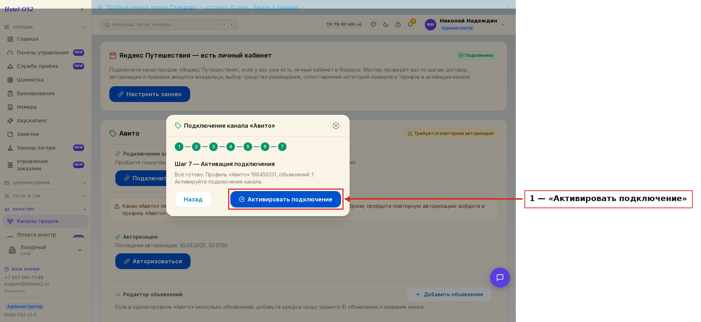Follow the Узнать о тарифах link
The image size is (701, 322).
pyautogui.click(x=276, y=7)
